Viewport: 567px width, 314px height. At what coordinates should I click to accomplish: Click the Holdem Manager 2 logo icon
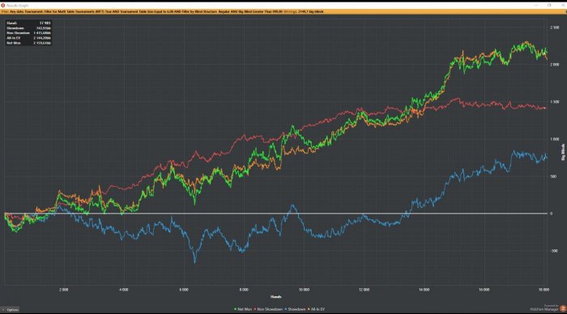pyautogui.click(x=563, y=308)
